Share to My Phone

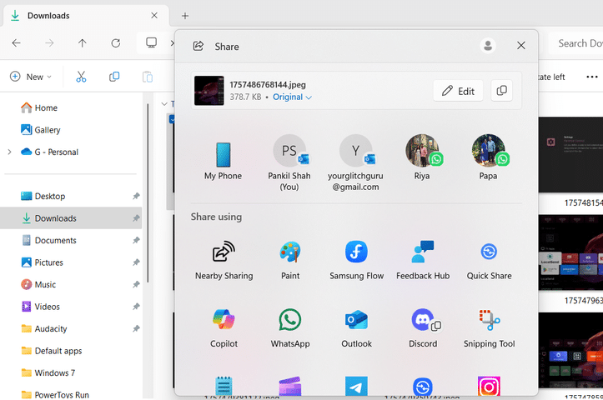223,161
